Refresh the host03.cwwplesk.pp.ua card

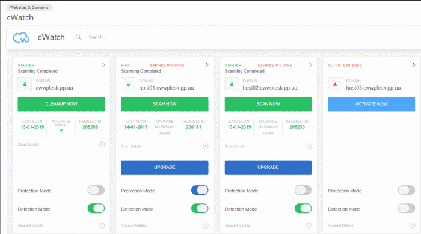click(414, 65)
